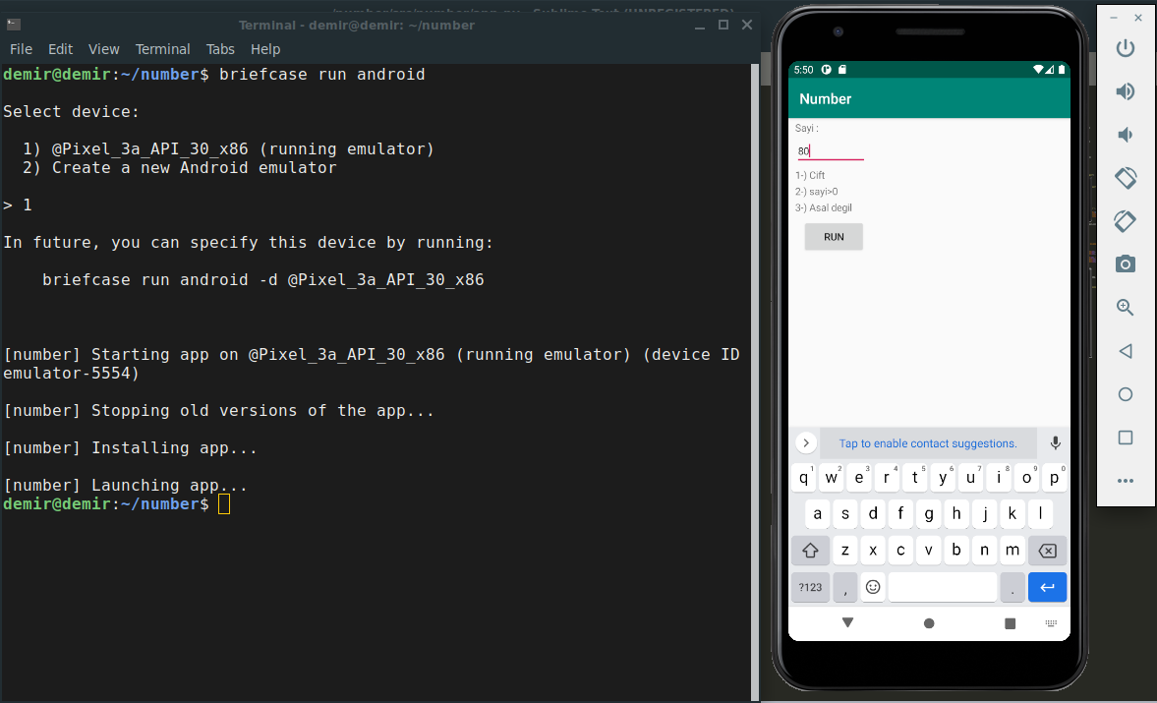Tap w key on keyboard

click(x=832, y=477)
